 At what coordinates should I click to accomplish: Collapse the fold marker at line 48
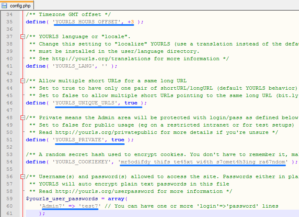coord(23,118)
